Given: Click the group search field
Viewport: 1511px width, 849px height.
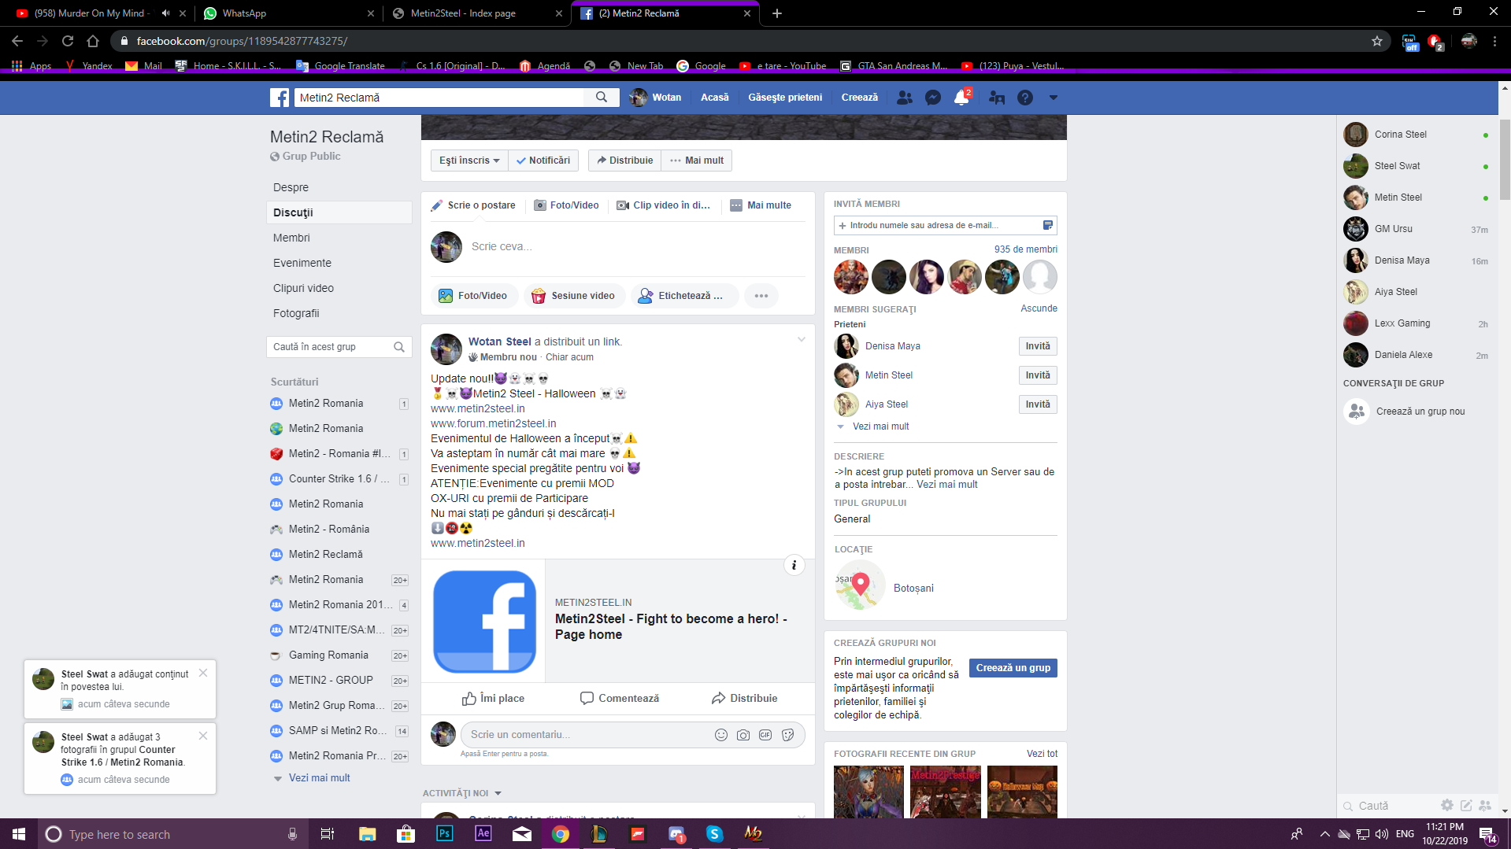Looking at the screenshot, I should [339, 347].
